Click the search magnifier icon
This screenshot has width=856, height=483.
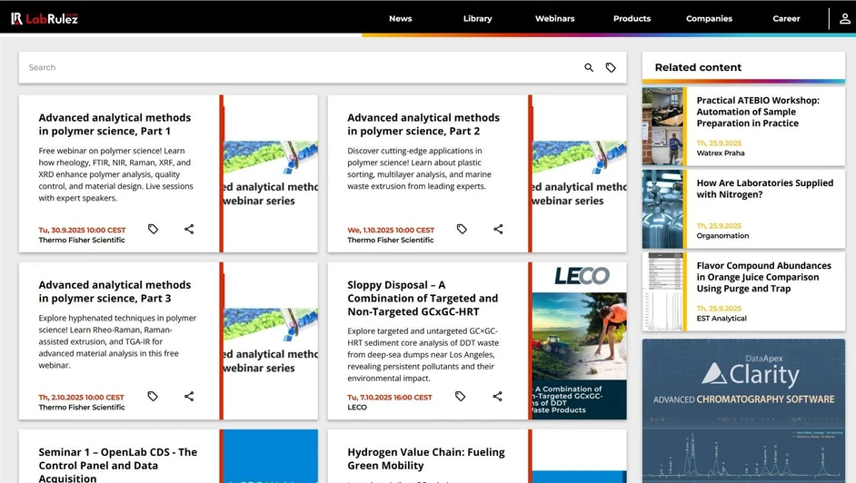(589, 67)
